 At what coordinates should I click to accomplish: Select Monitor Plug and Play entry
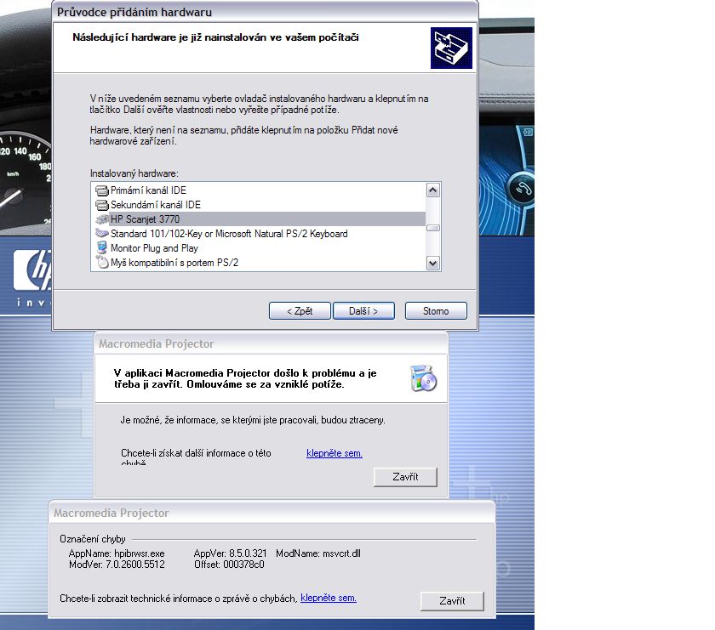260,248
